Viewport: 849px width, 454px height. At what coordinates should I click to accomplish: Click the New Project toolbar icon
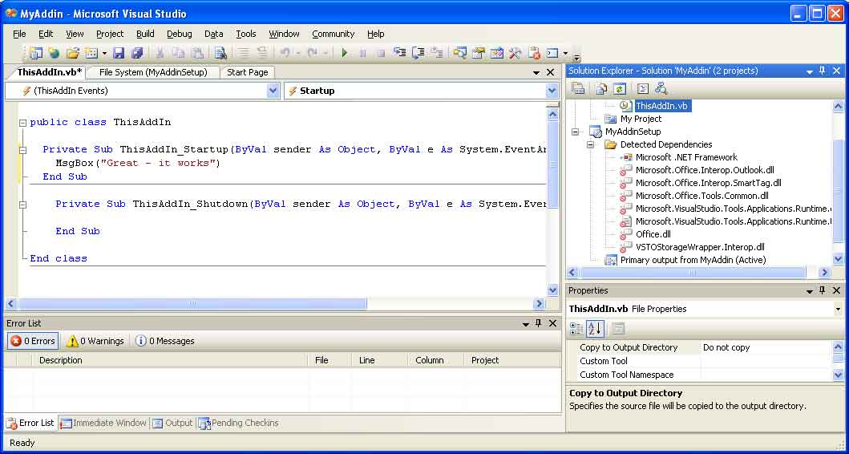(36, 53)
